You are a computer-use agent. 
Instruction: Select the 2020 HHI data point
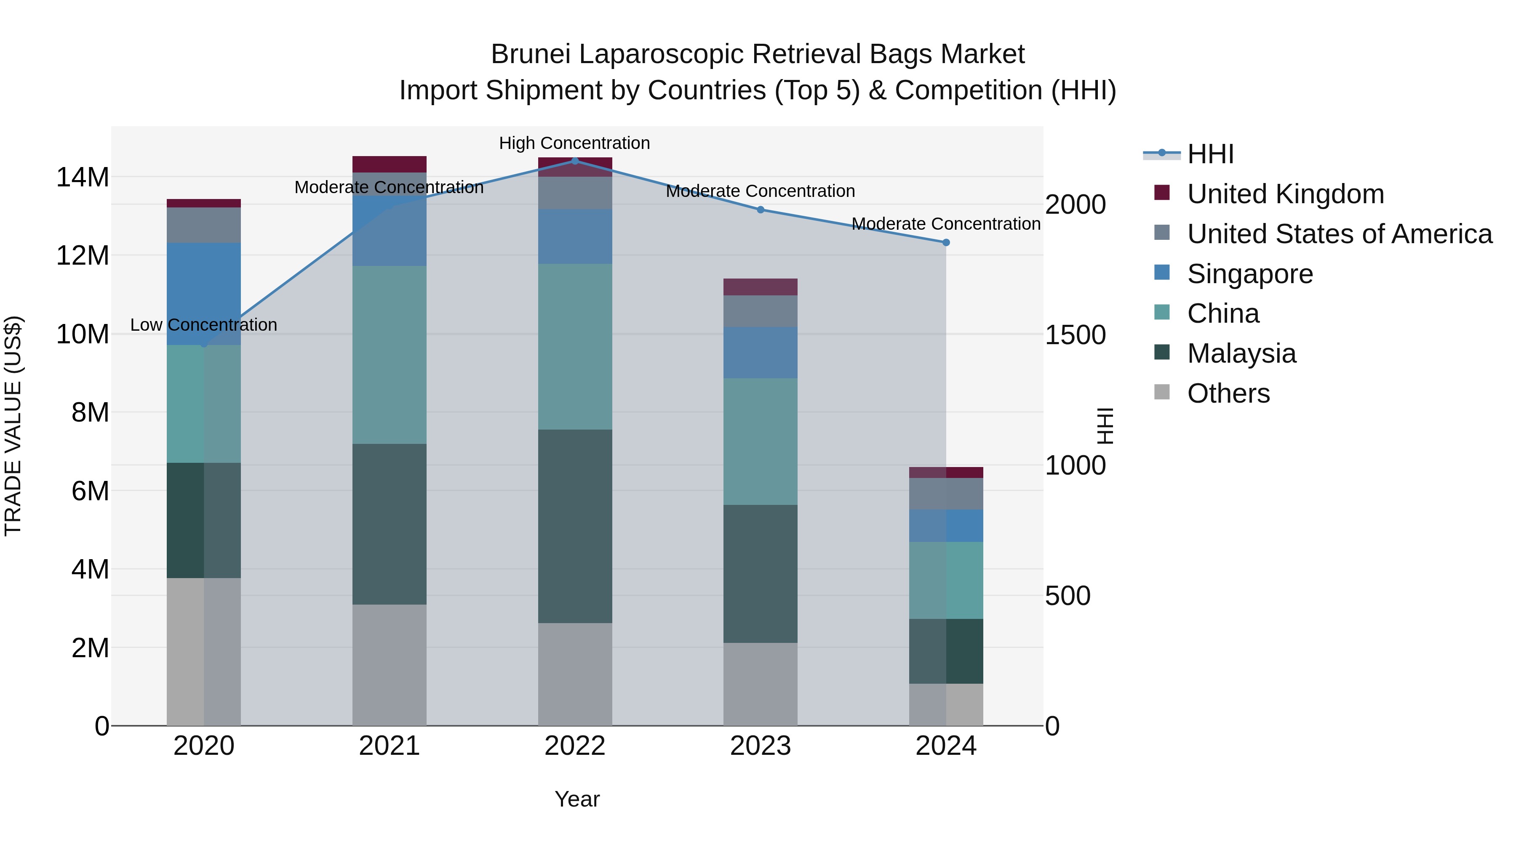(x=204, y=344)
